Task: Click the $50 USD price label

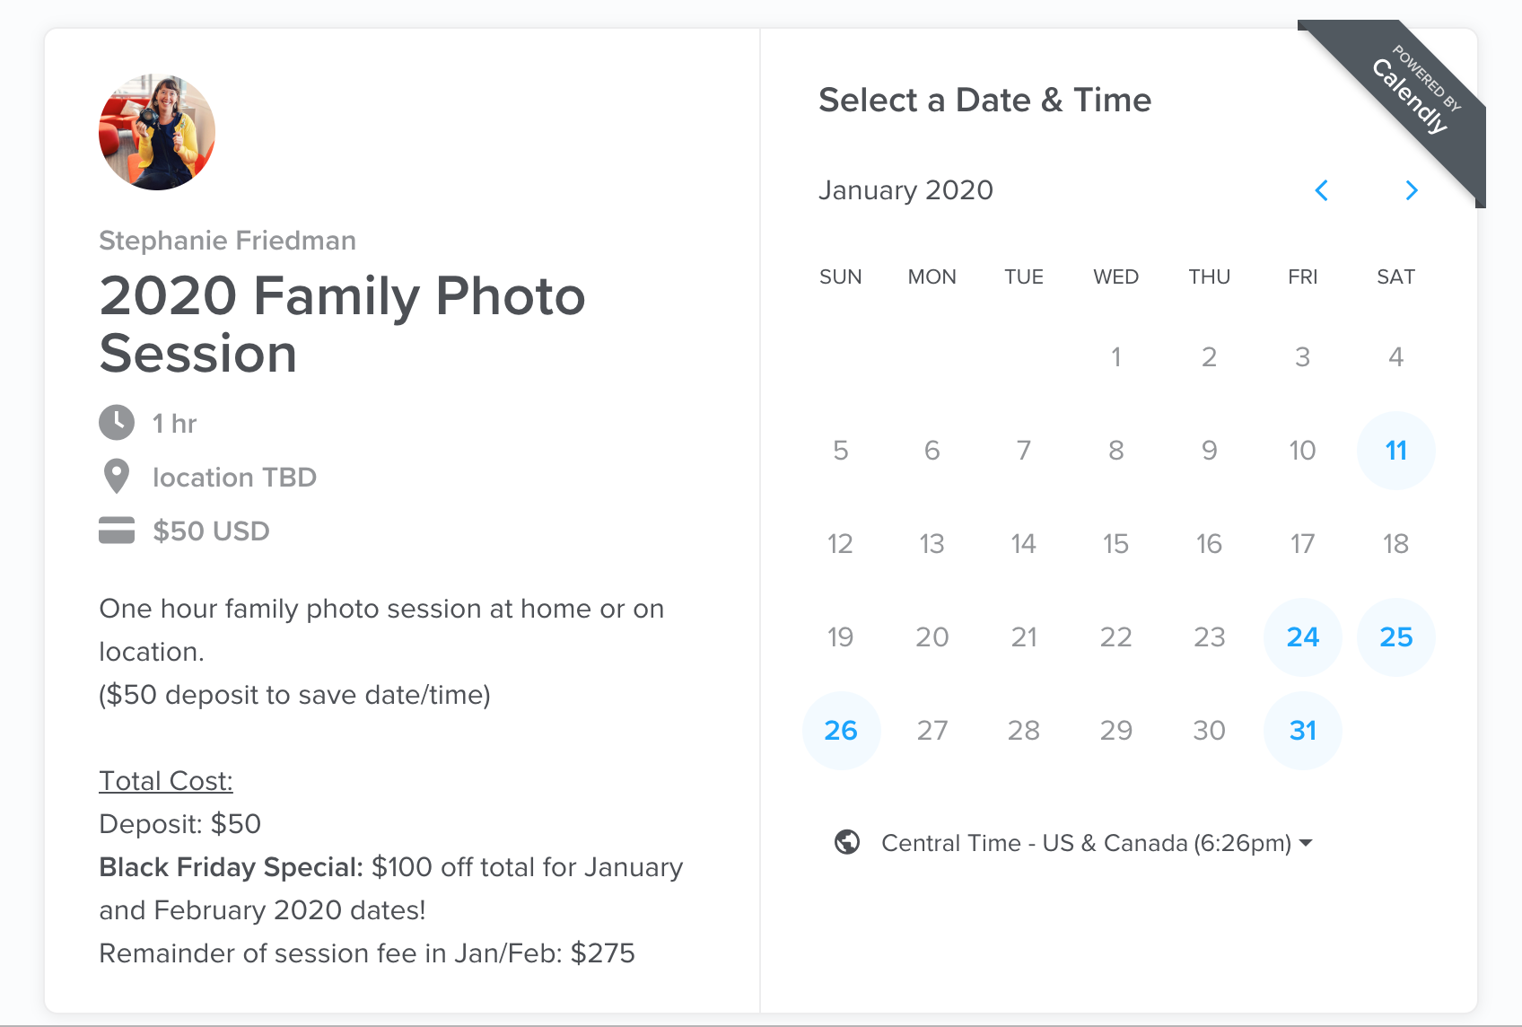Action: point(211,531)
